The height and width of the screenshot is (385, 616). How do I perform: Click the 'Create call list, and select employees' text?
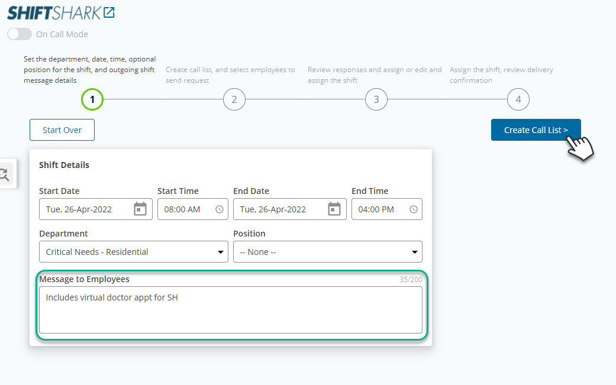pos(230,75)
